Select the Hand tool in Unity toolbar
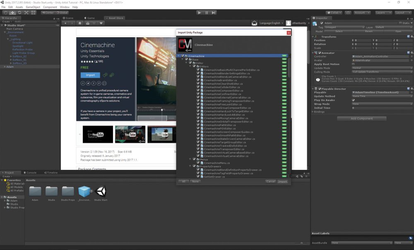The width and height of the screenshot is (414, 250). pyautogui.click(x=5, y=13)
